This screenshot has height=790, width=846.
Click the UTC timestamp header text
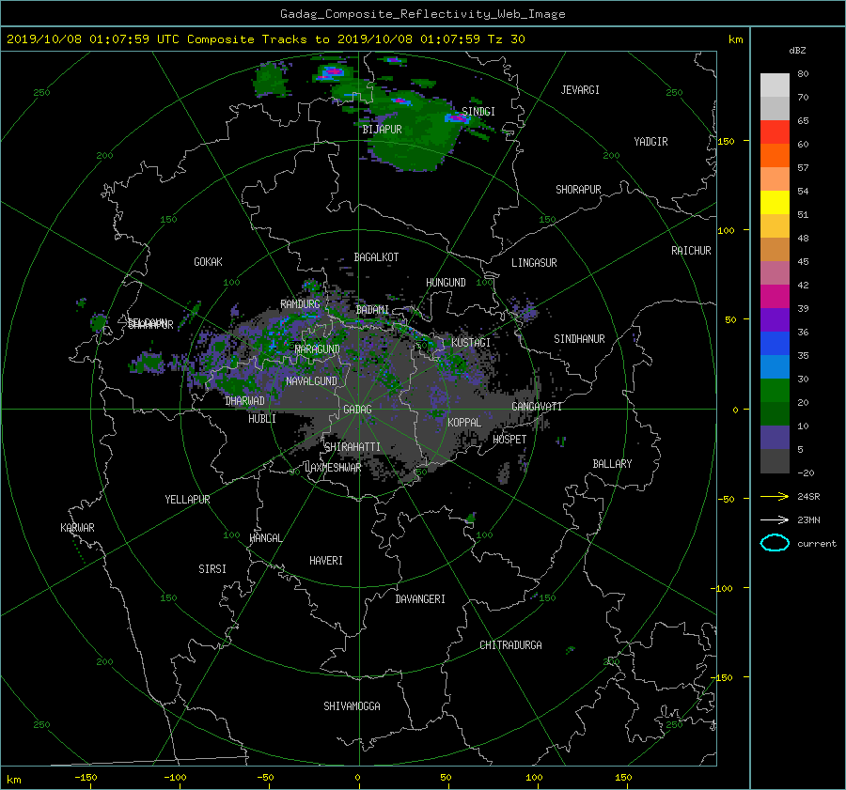(265, 39)
